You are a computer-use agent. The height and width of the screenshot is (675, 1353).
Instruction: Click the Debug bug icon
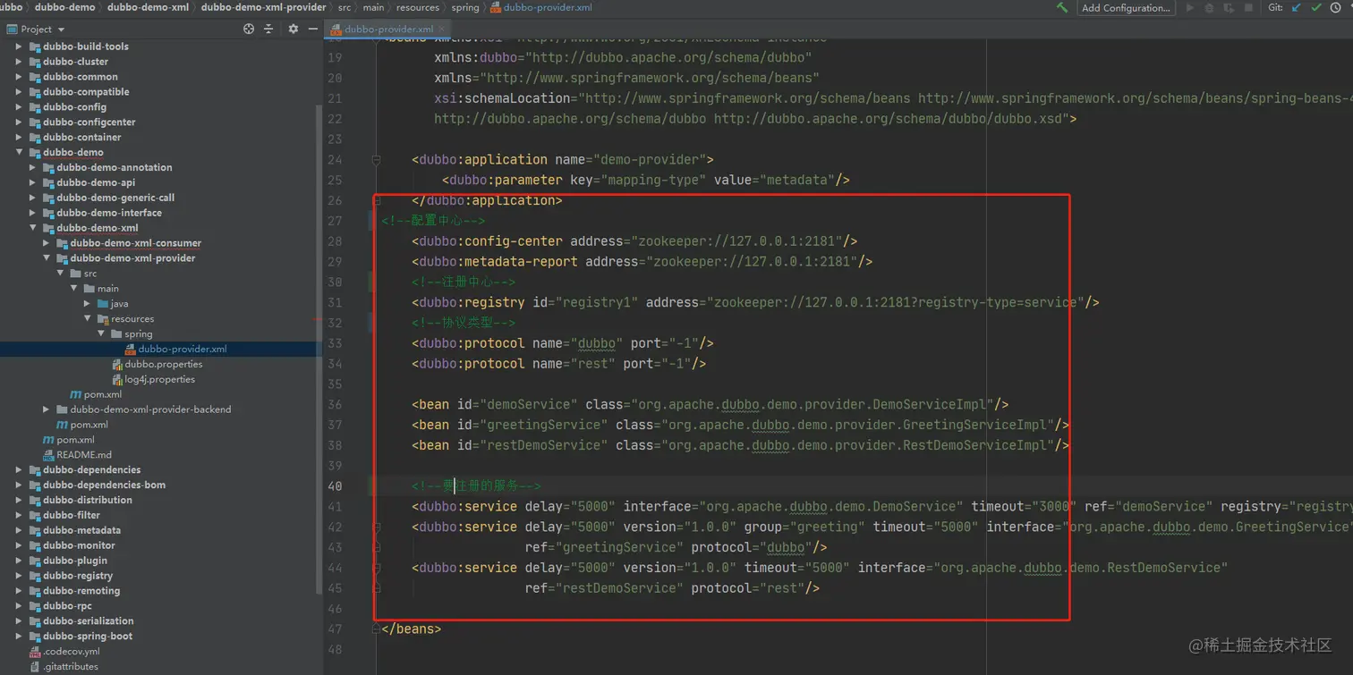click(x=1210, y=7)
